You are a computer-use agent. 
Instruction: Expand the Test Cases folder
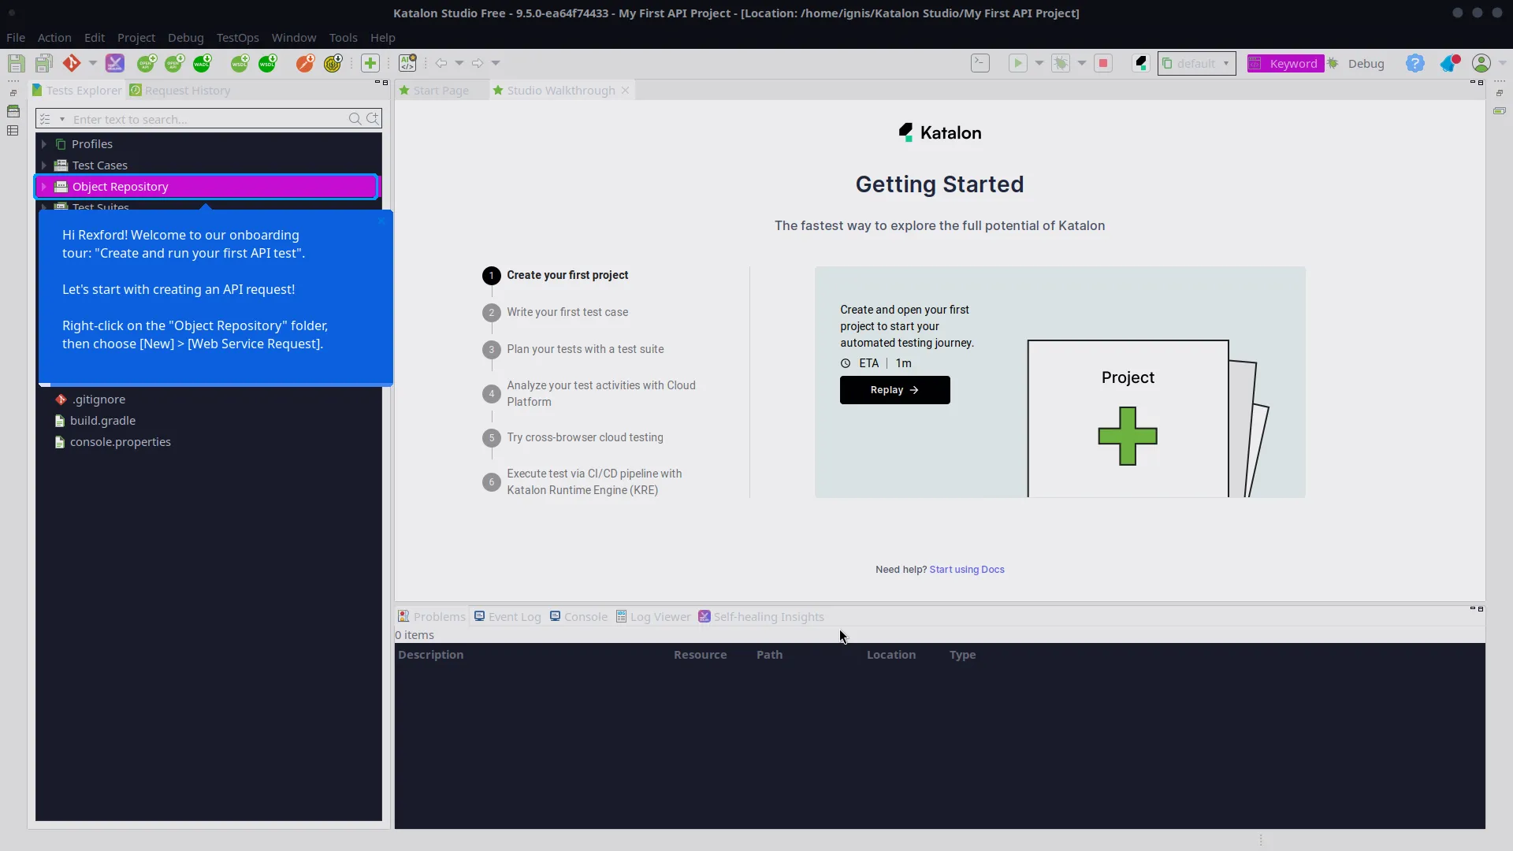45,165
